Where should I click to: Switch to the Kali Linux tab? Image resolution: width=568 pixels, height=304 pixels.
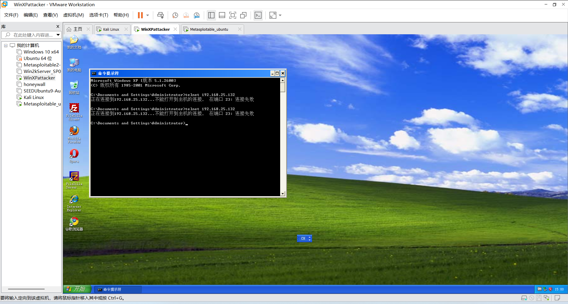click(111, 29)
